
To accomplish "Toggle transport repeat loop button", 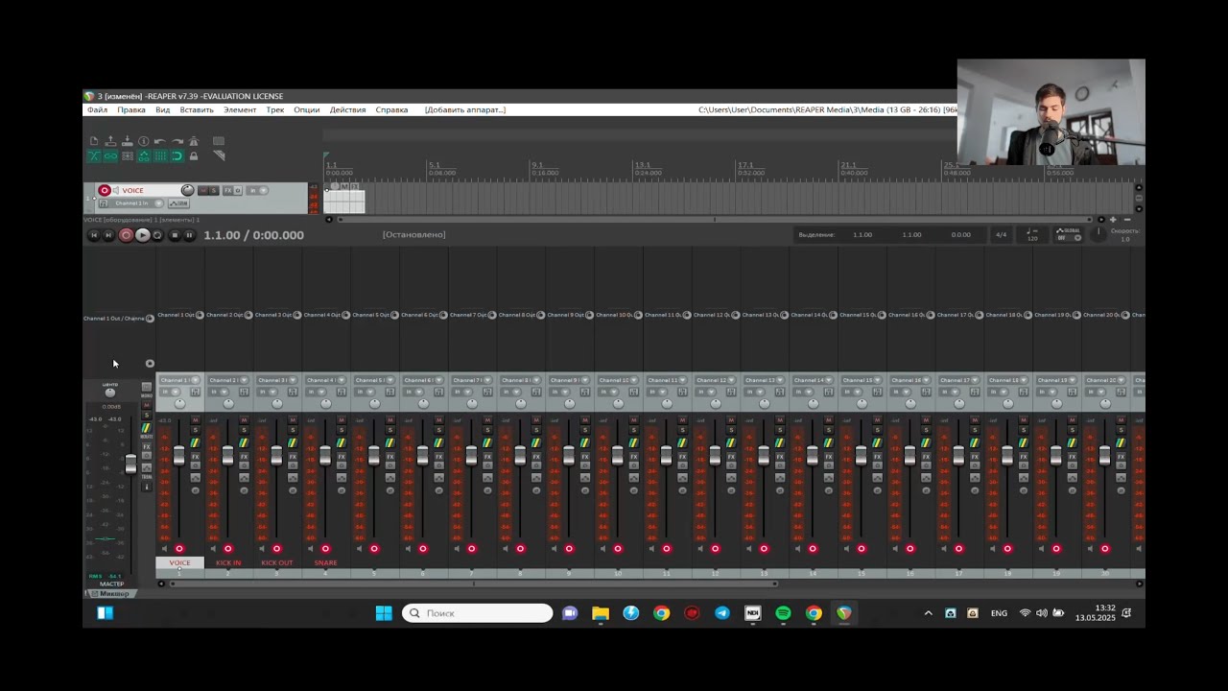I will pyautogui.click(x=157, y=235).
